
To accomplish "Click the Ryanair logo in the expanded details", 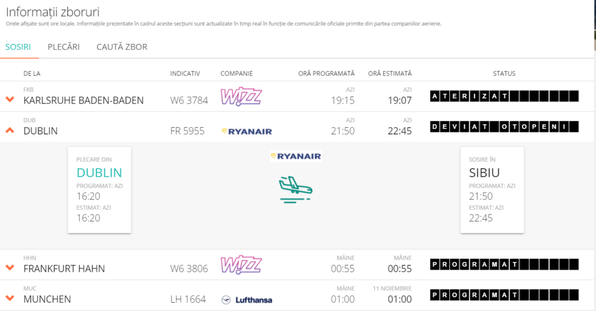I will (x=296, y=156).
